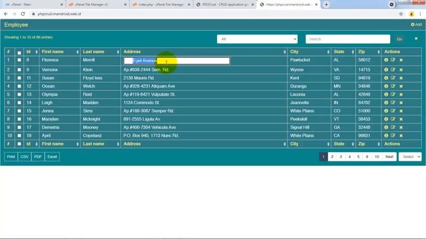Delete the Ocean Welch row
426x239 pixels.
tap(401, 86)
